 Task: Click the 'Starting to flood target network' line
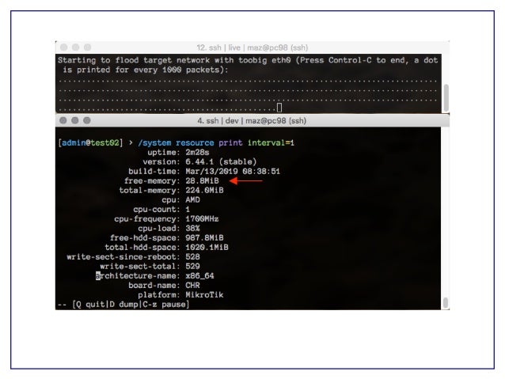pyautogui.click(x=248, y=60)
